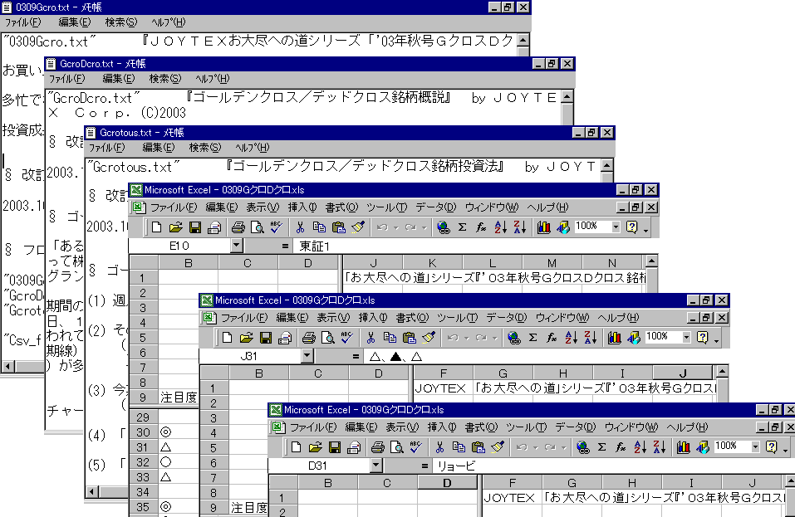Open ツール(T) menu in the D31 Excel window
Screen dimensions: 795x517
point(527,427)
